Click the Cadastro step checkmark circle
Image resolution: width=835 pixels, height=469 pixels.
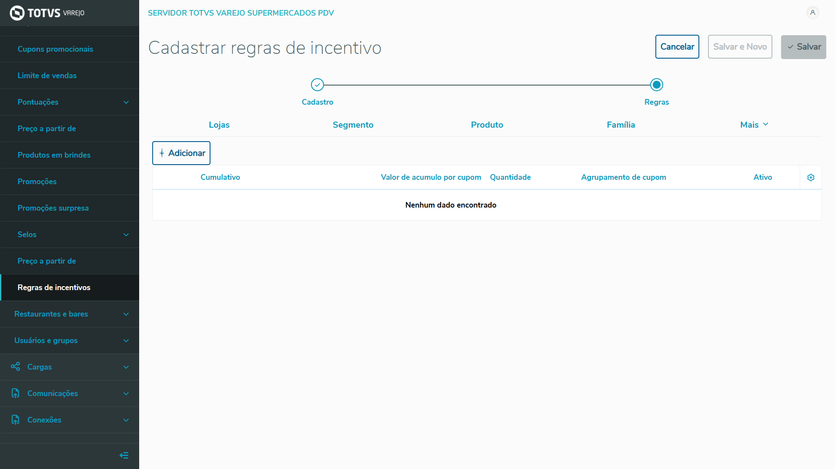click(x=317, y=85)
